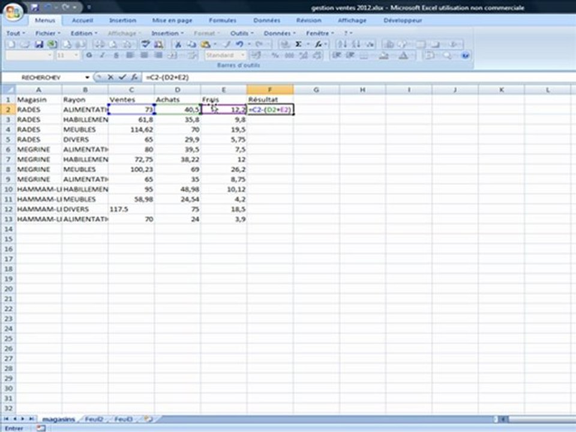This screenshot has height=432, width=576.
Task: Align text left in toolbar
Action: point(130,55)
